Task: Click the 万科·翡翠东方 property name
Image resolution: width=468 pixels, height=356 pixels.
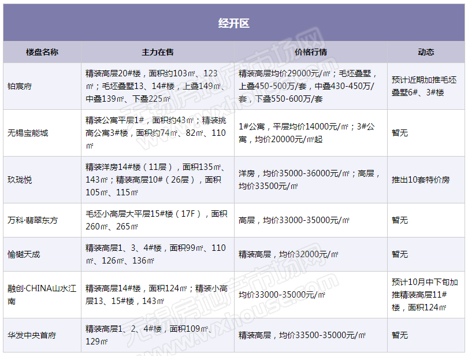Action: (x=32, y=220)
